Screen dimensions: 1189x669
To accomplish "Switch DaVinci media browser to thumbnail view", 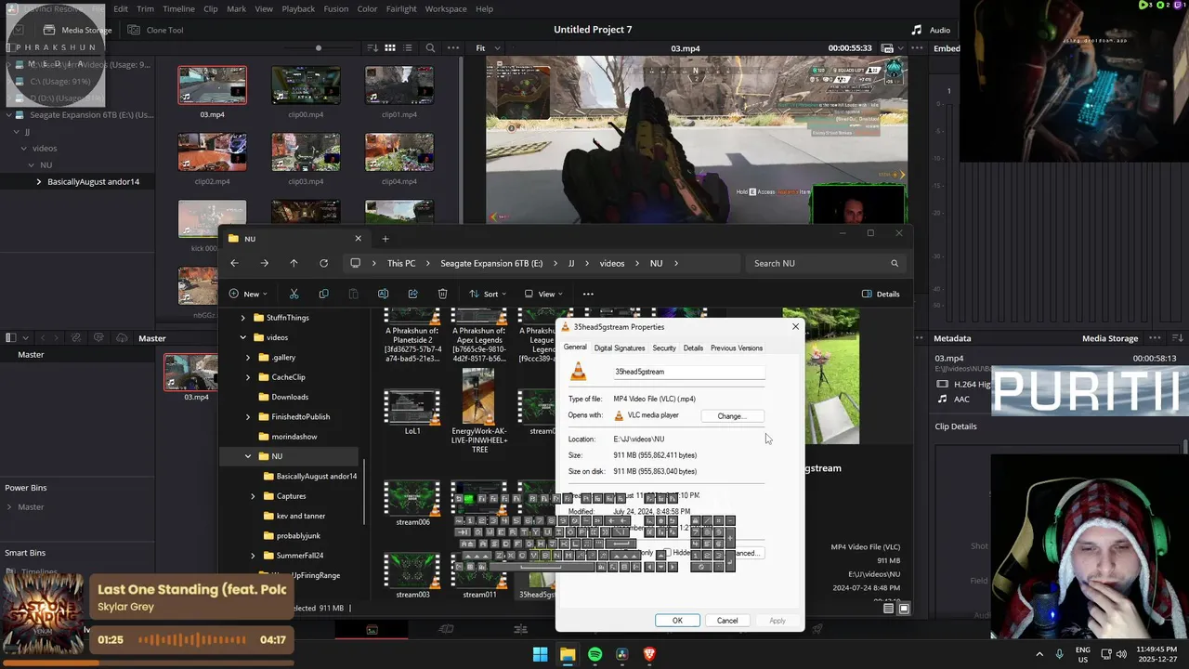I will (390, 47).
